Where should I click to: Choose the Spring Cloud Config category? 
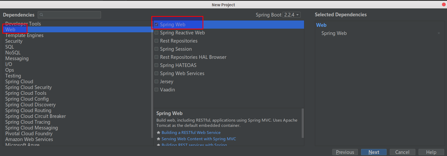27,99
